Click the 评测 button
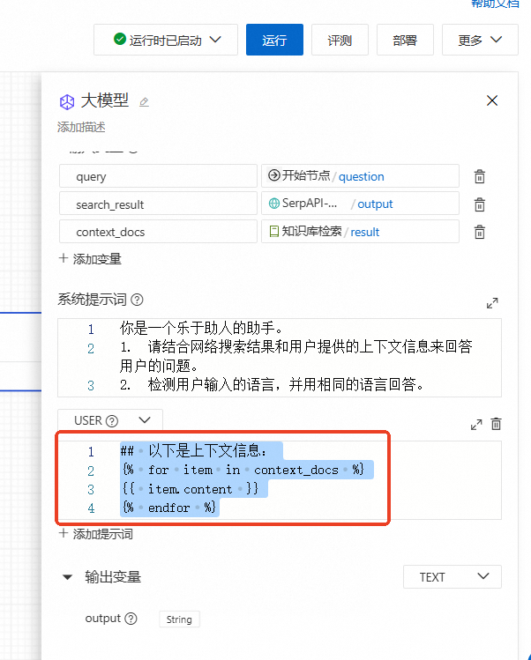The height and width of the screenshot is (660, 531). (x=340, y=40)
